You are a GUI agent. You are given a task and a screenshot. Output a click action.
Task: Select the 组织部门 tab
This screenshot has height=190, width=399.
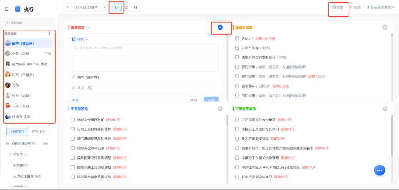[17, 131]
